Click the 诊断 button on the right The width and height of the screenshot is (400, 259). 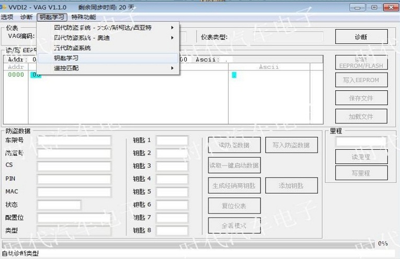[361, 37]
